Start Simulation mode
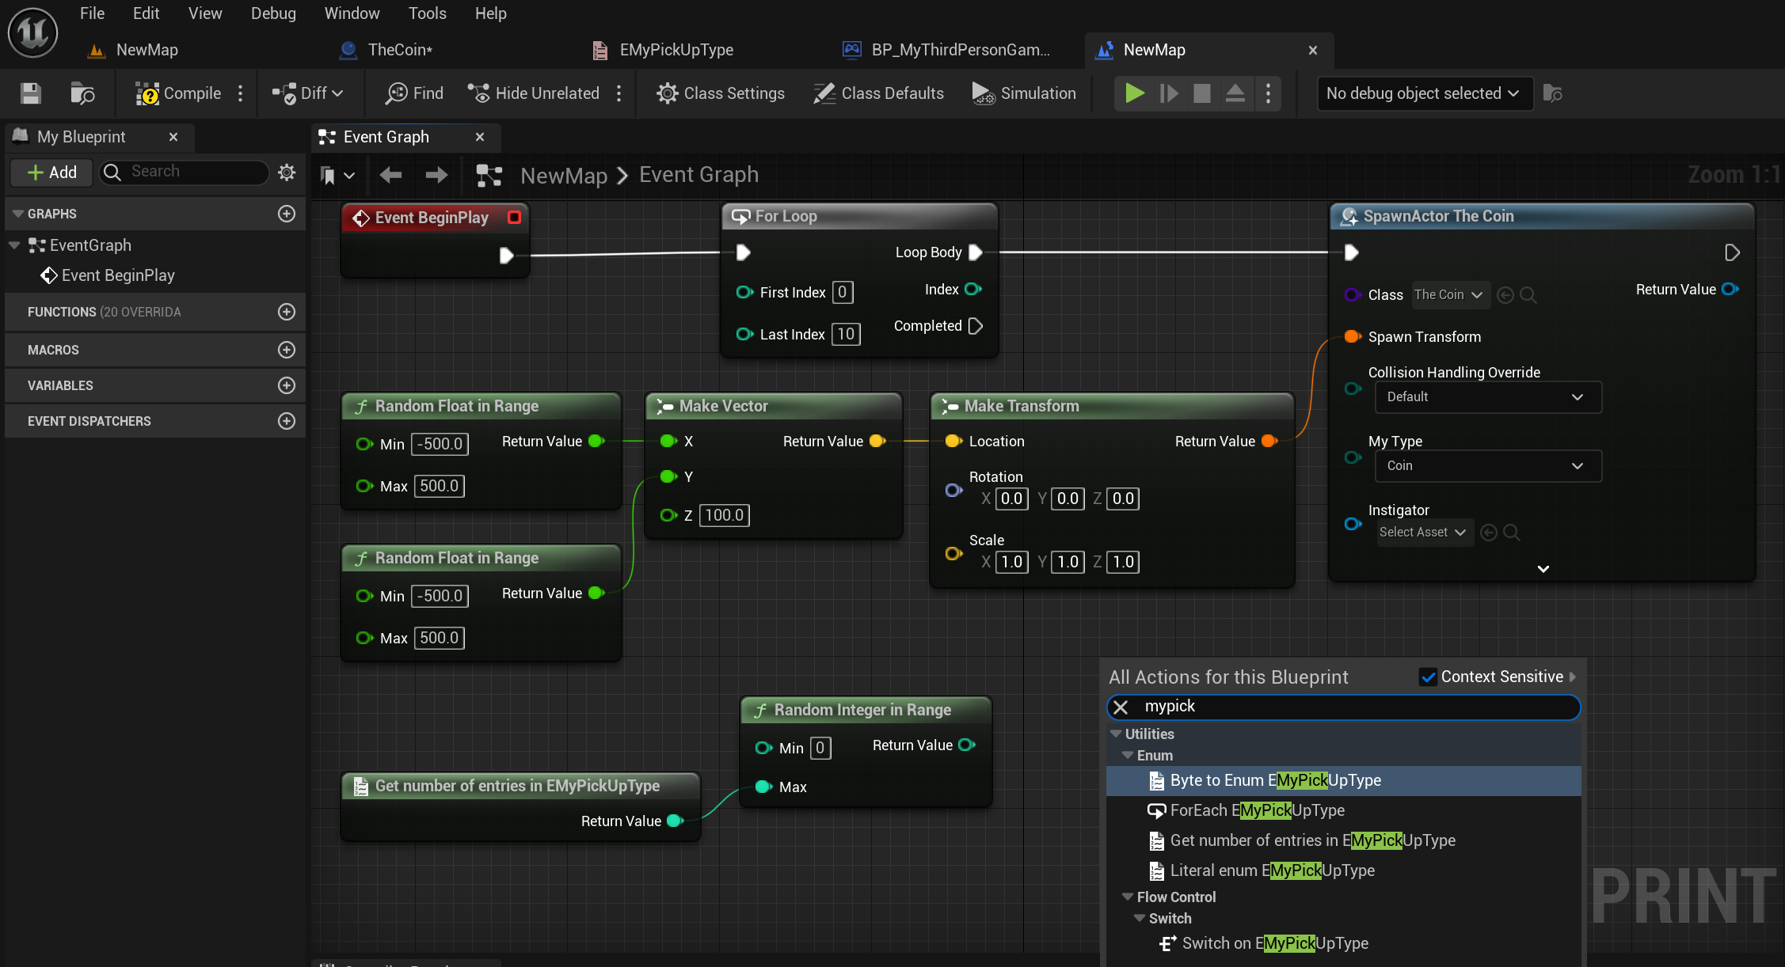The height and width of the screenshot is (967, 1785). click(x=1024, y=93)
